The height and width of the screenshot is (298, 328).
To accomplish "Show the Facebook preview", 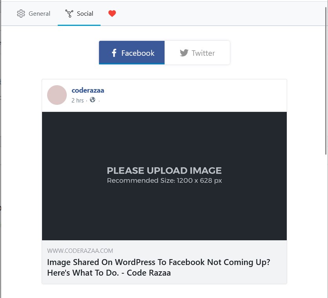I will (x=132, y=53).
